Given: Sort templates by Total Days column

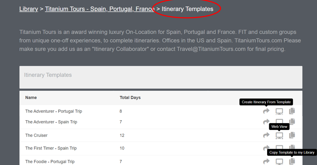Looking at the screenshot, I should coord(130,97).
